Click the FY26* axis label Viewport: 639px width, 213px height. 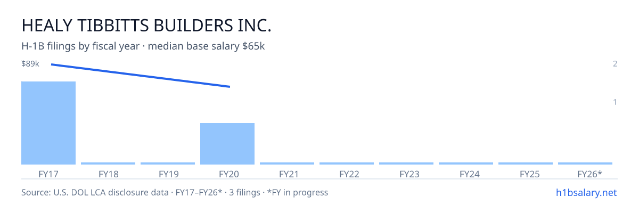click(x=589, y=174)
